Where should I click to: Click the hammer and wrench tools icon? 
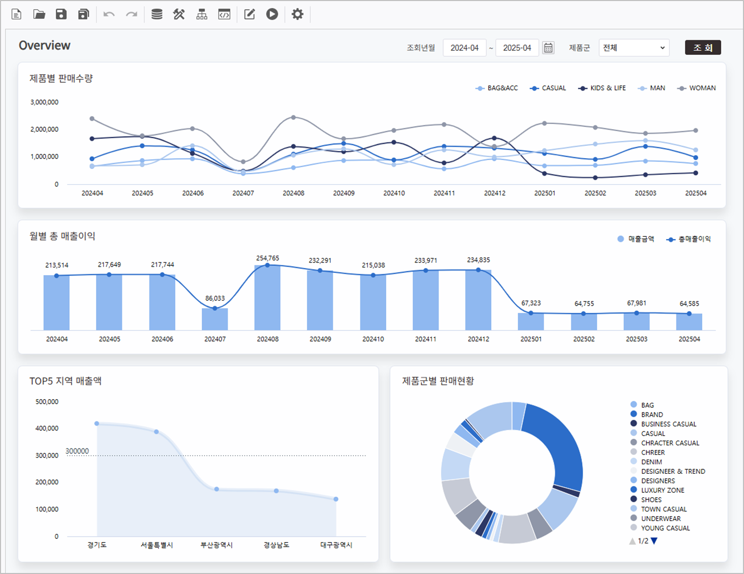pyautogui.click(x=179, y=14)
